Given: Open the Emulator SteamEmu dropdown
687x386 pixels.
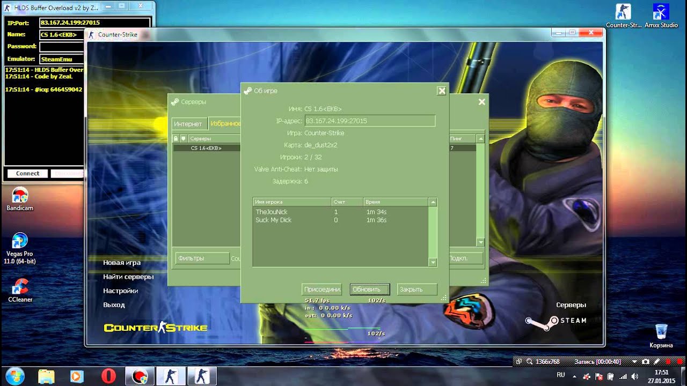Looking at the screenshot, I should tap(62, 59).
